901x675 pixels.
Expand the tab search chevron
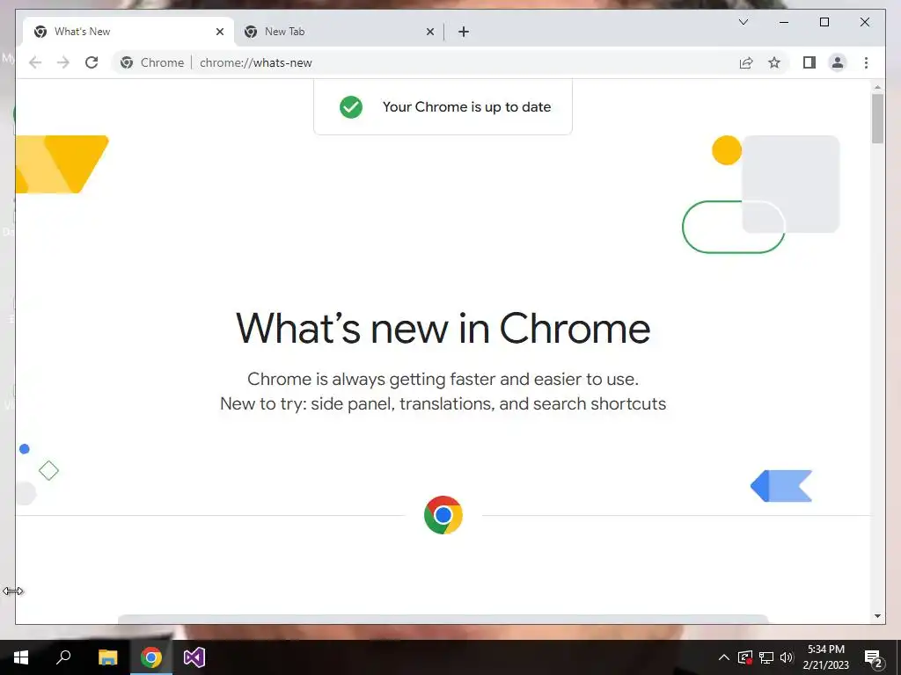point(744,22)
